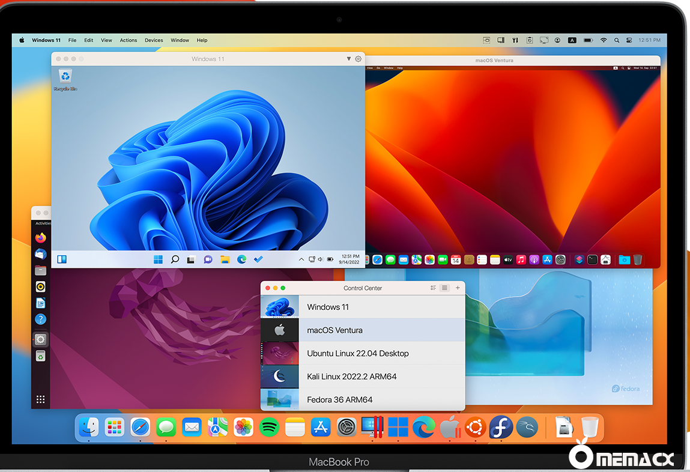Switch Control Center to compact list view
This screenshot has height=472, width=690.
444,288
